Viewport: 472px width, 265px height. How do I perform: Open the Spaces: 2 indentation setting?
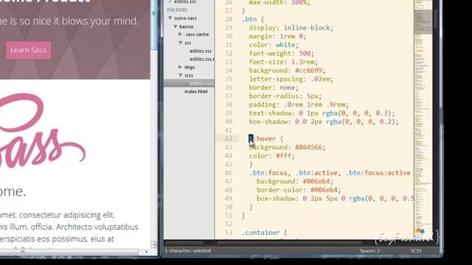(x=369, y=250)
